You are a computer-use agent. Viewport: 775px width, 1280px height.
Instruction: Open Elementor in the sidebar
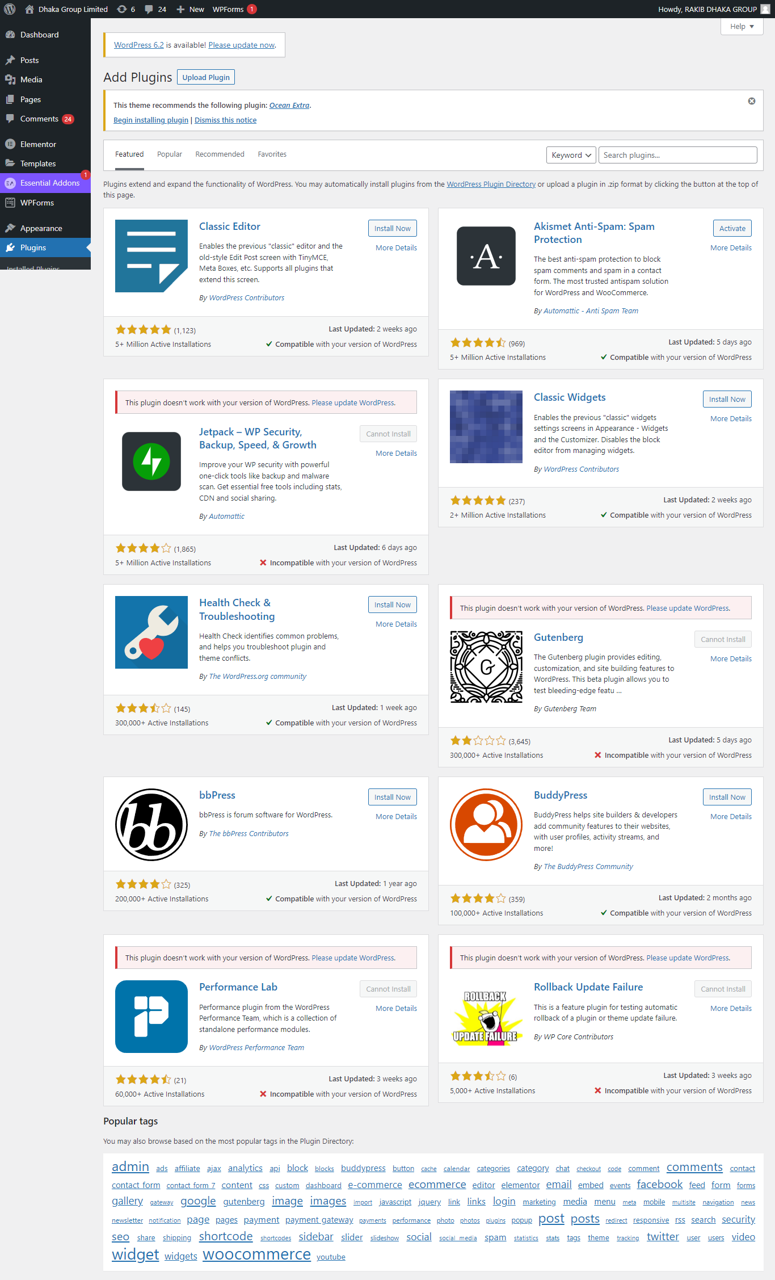point(38,144)
